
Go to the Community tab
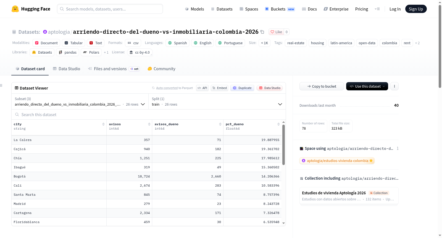point(161,69)
